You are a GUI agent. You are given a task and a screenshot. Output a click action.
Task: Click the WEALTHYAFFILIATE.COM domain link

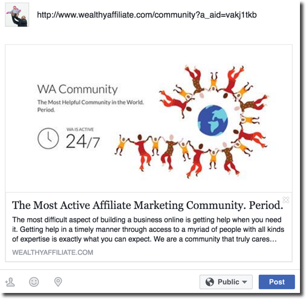click(x=53, y=252)
